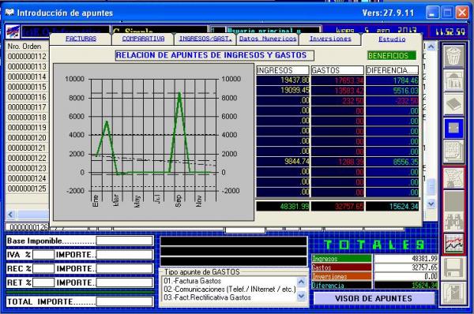
Task: Click the green BENEFICIOS label
Action: [x=392, y=55]
